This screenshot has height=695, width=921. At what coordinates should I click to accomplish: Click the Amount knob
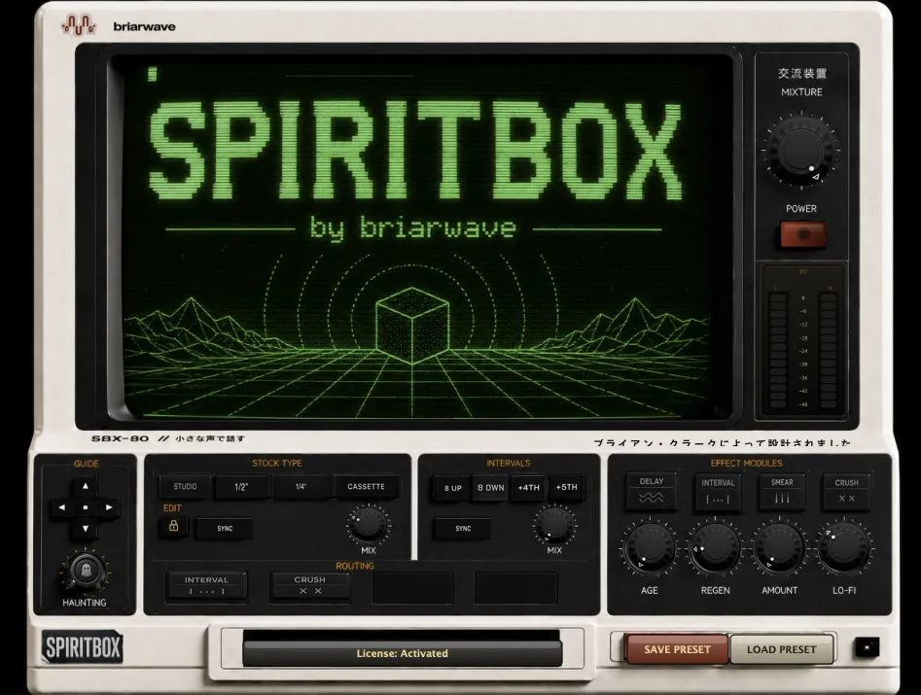coord(780,548)
